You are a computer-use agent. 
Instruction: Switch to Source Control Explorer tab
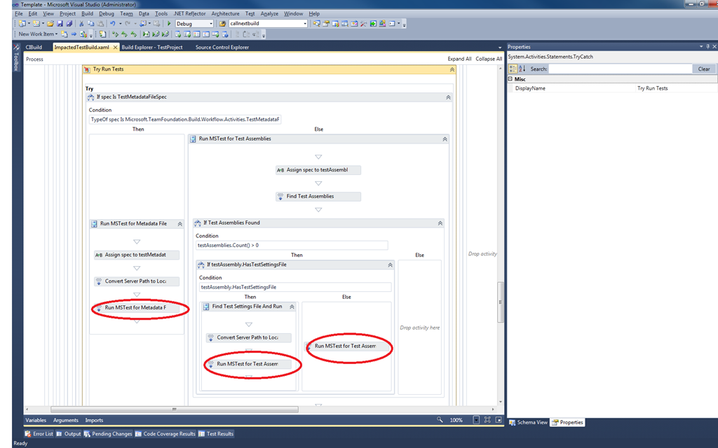222,47
